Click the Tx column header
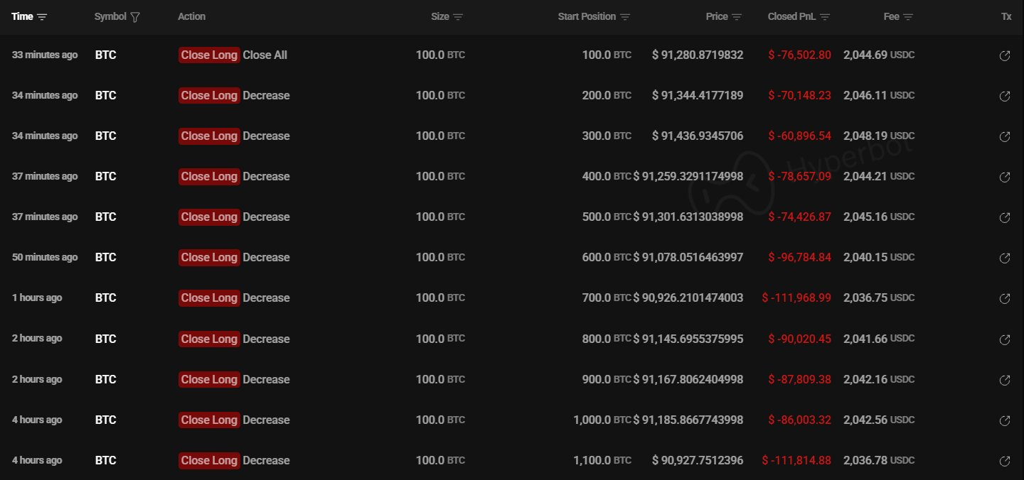The width and height of the screenshot is (1024, 480). click(x=1006, y=16)
